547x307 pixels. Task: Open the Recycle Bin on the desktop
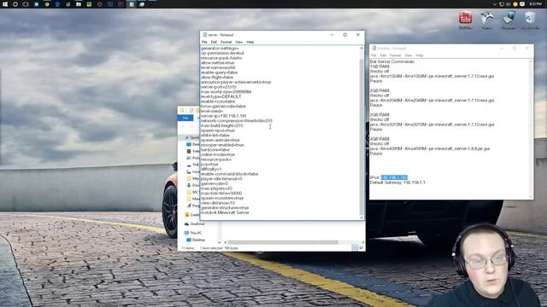pos(530,20)
